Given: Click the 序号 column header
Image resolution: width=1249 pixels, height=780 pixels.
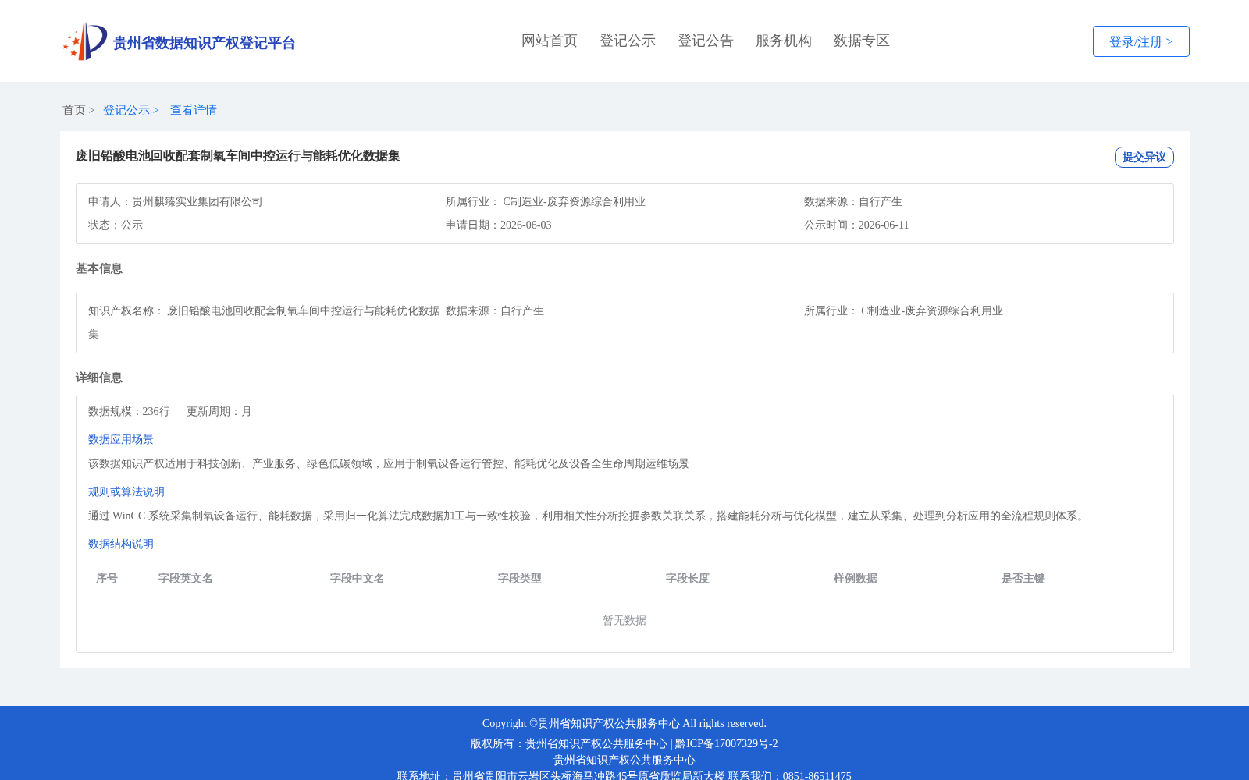Looking at the screenshot, I should [x=107, y=578].
